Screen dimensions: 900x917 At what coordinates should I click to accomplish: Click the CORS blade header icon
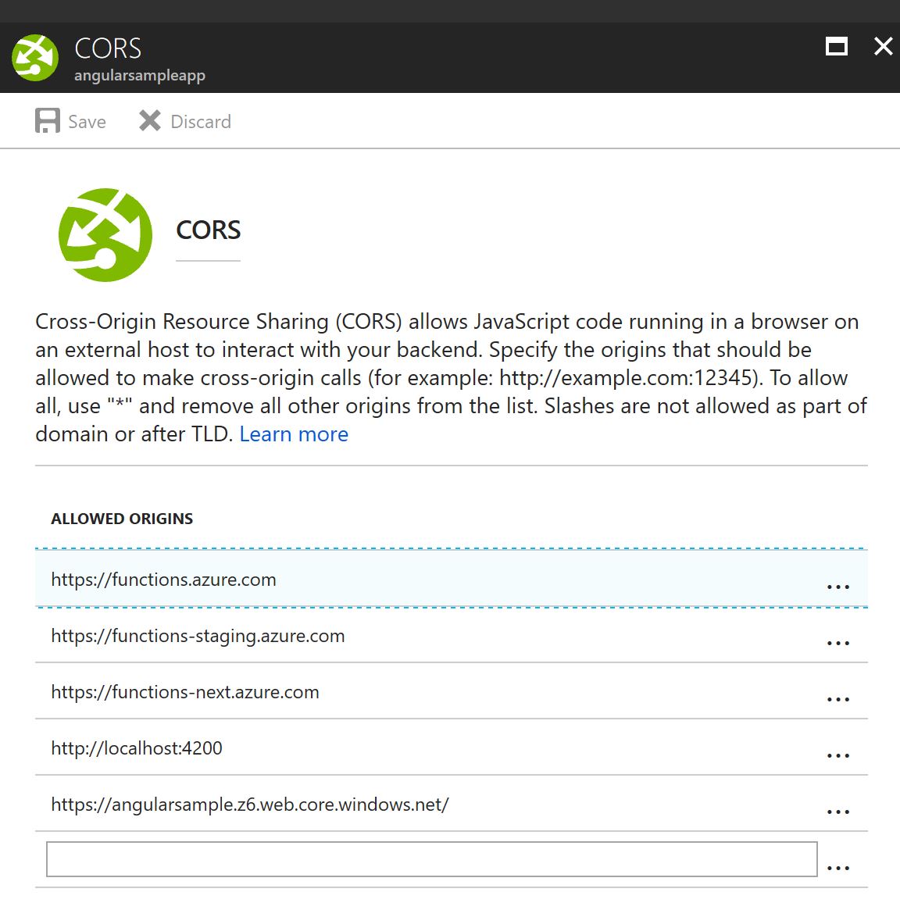point(35,57)
